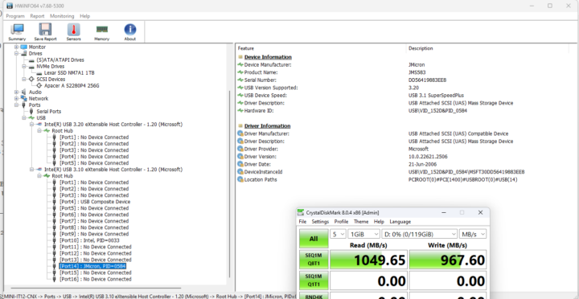Click the Save Report floppy icon

tap(45, 32)
